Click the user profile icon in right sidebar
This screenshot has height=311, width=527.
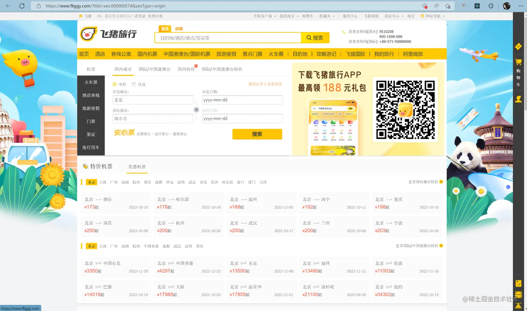tap(518, 99)
